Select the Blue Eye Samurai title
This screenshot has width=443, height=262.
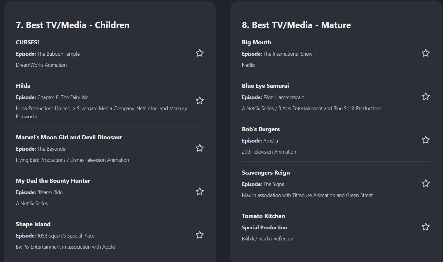(265, 86)
